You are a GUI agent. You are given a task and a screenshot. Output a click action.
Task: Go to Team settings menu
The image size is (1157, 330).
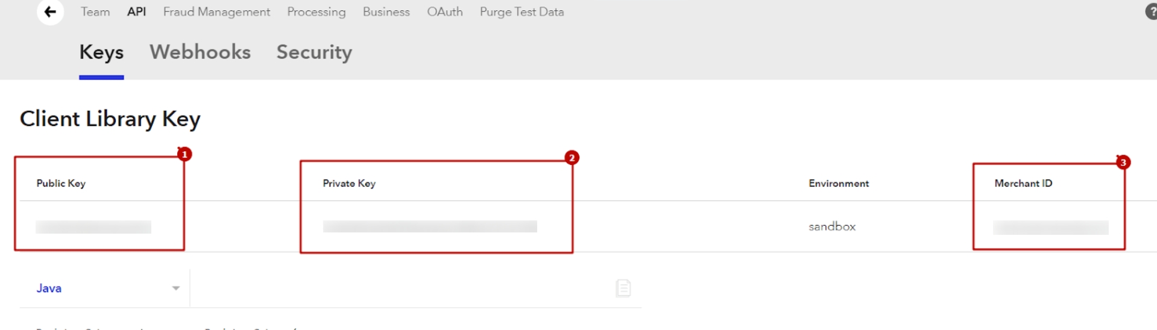[95, 12]
